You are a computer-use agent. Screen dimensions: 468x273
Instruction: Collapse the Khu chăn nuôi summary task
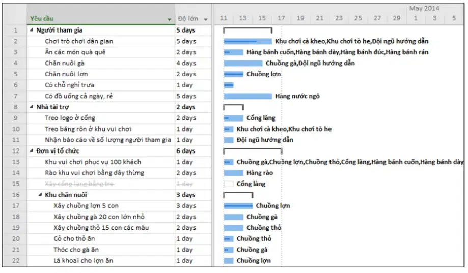coord(40,195)
